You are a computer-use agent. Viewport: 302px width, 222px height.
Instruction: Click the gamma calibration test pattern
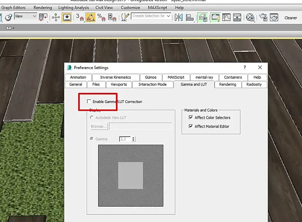(131, 176)
